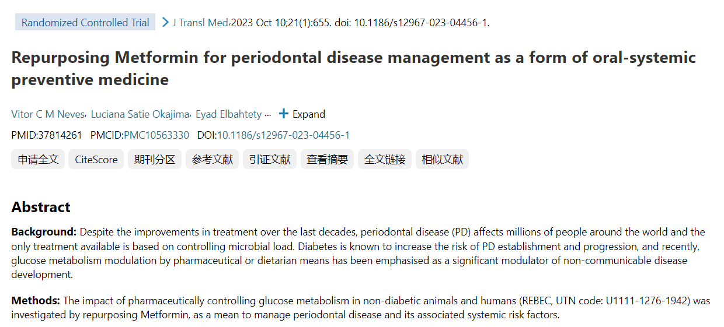
Task: Open the PMC10563330 link
Action: pyautogui.click(x=156, y=135)
